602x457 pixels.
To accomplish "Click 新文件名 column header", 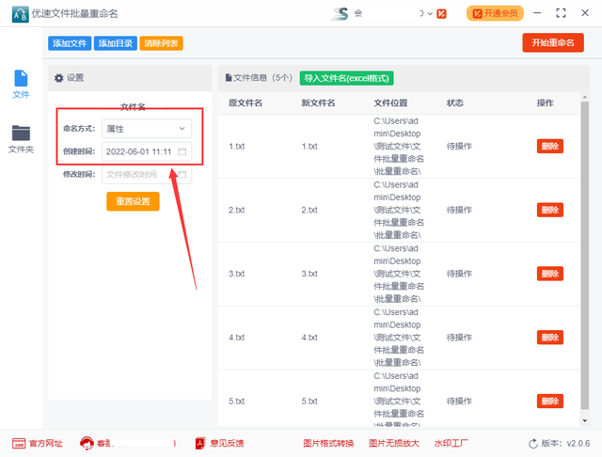I will (318, 102).
